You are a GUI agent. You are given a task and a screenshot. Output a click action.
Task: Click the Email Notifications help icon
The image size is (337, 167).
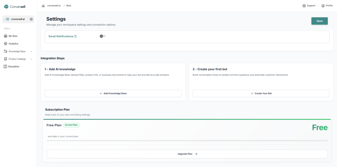tap(75, 36)
